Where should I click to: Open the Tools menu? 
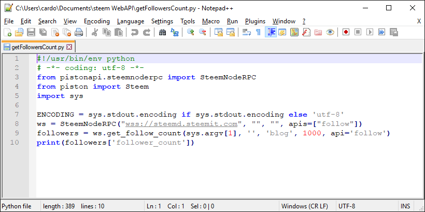188,21
